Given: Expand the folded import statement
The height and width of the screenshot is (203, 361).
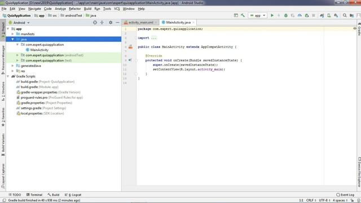Looking at the screenshot, I should click(x=154, y=38).
